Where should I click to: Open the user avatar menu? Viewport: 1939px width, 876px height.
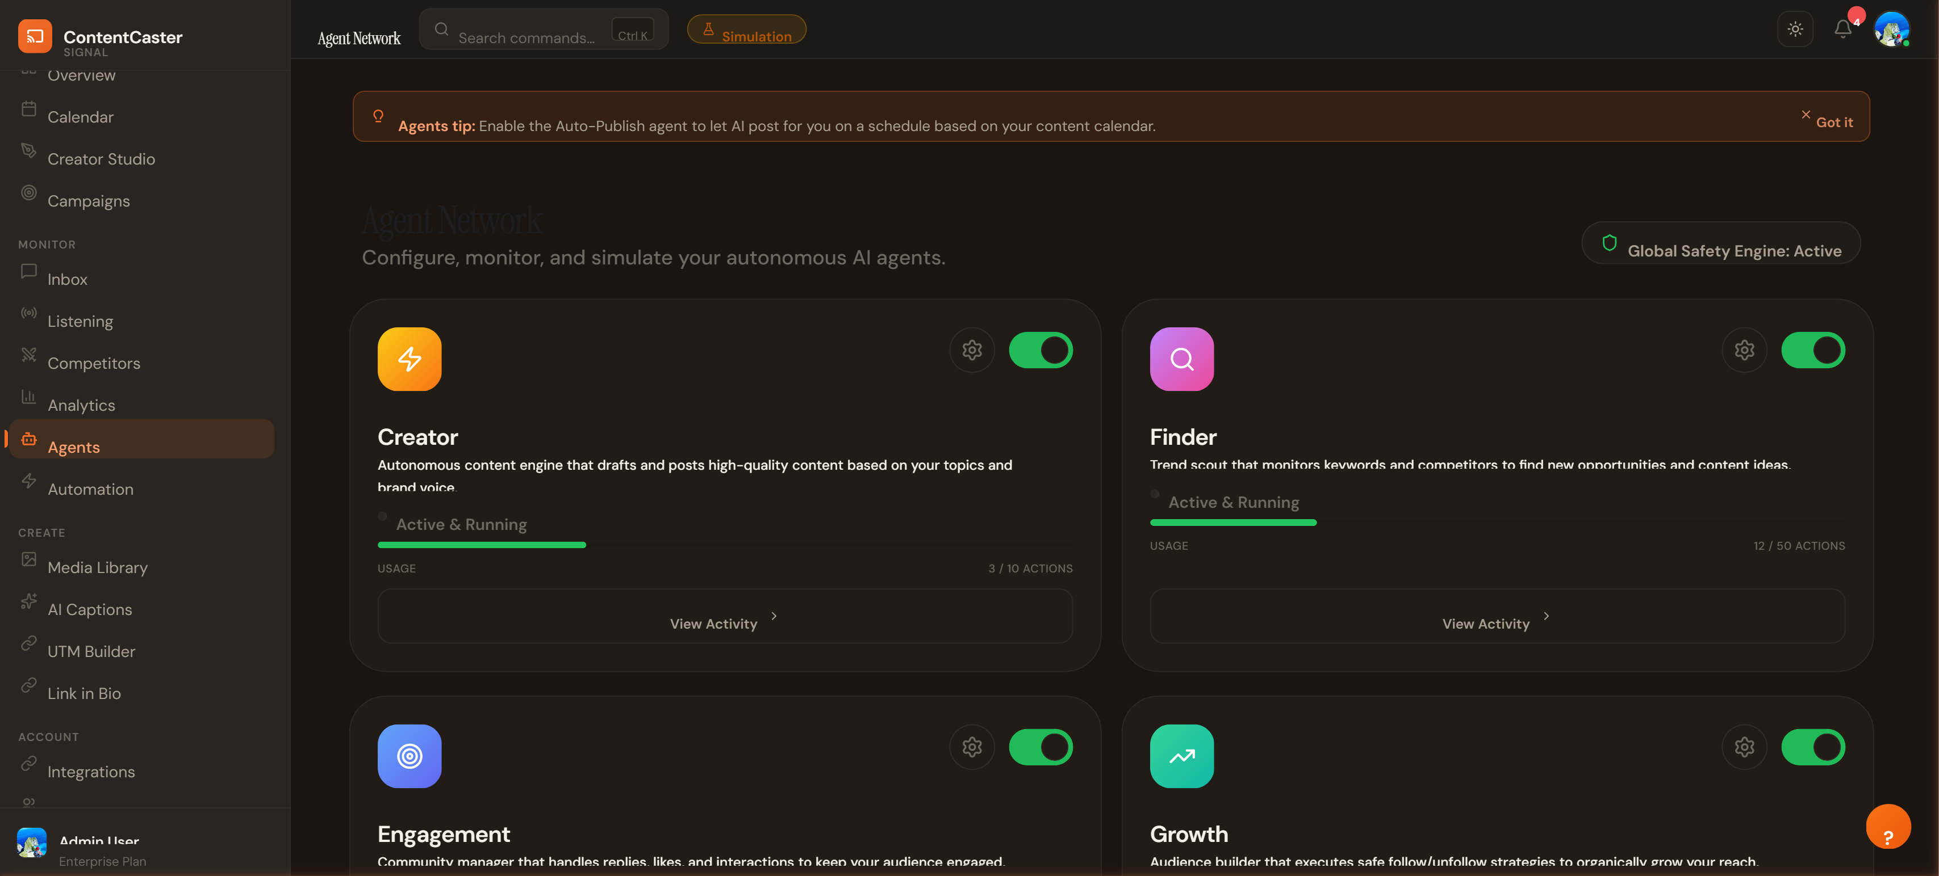1892,30
